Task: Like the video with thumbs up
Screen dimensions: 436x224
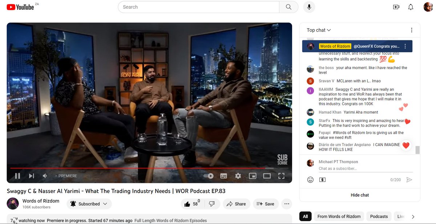Action: (193, 204)
